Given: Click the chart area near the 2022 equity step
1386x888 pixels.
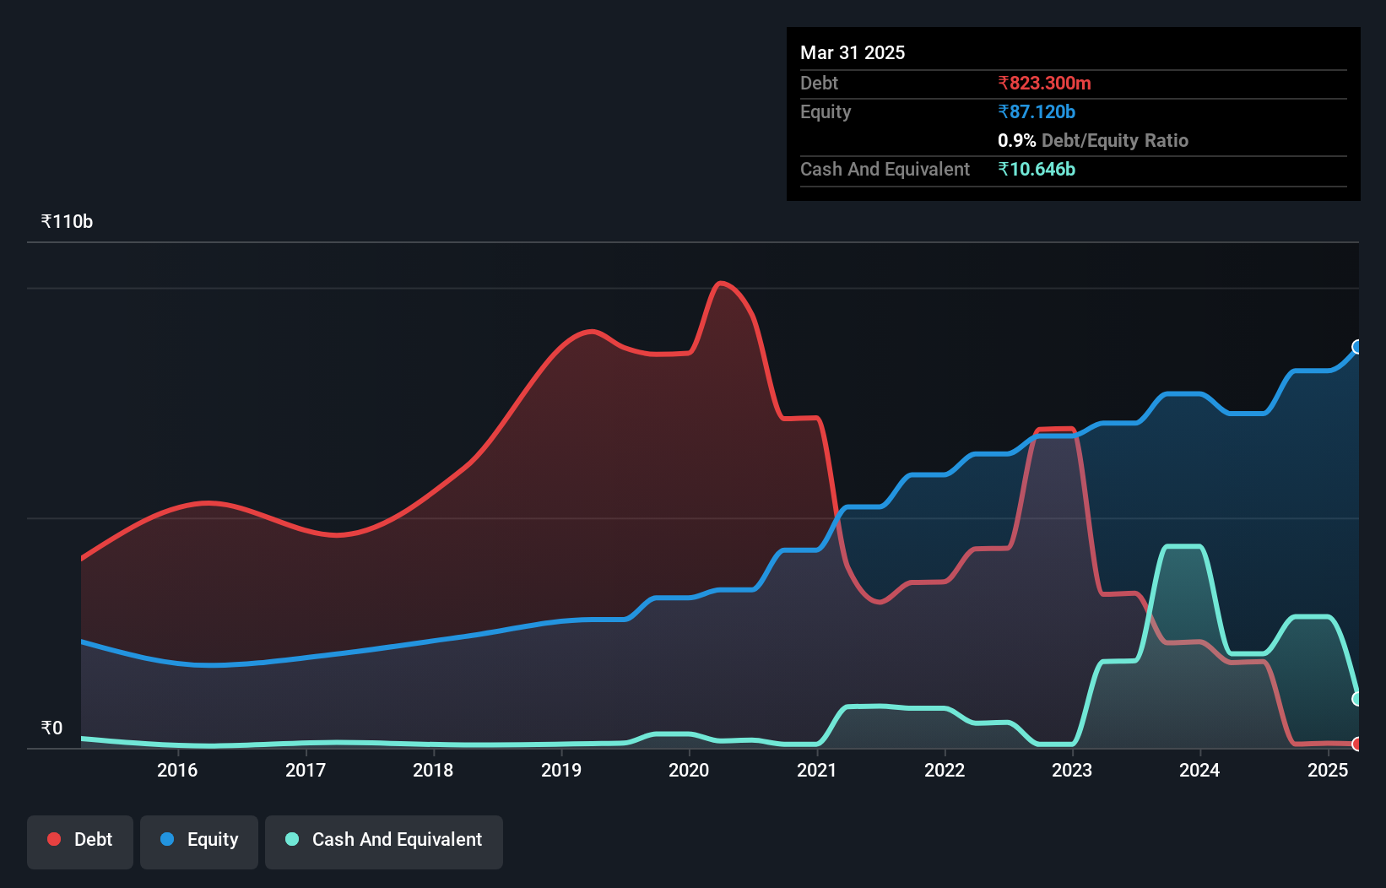Looking at the screenshot, I should [x=945, y=473].
